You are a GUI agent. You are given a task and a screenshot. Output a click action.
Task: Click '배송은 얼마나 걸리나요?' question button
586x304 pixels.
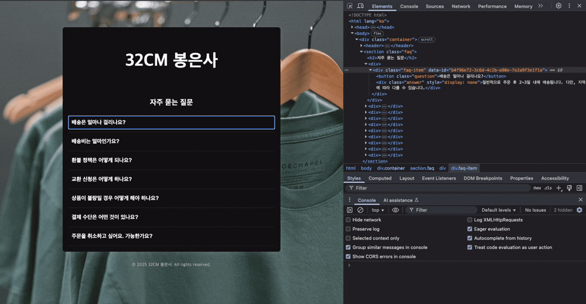coord(172,123)
